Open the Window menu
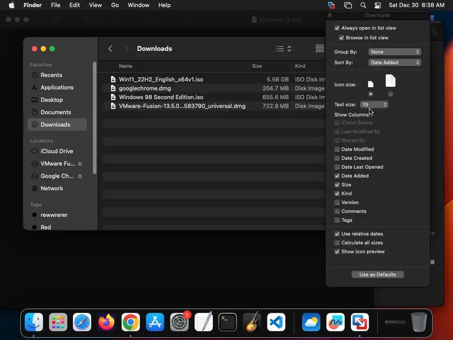This screenshot has width=453, height=340. pyautogui.click(x=138, y=5)
